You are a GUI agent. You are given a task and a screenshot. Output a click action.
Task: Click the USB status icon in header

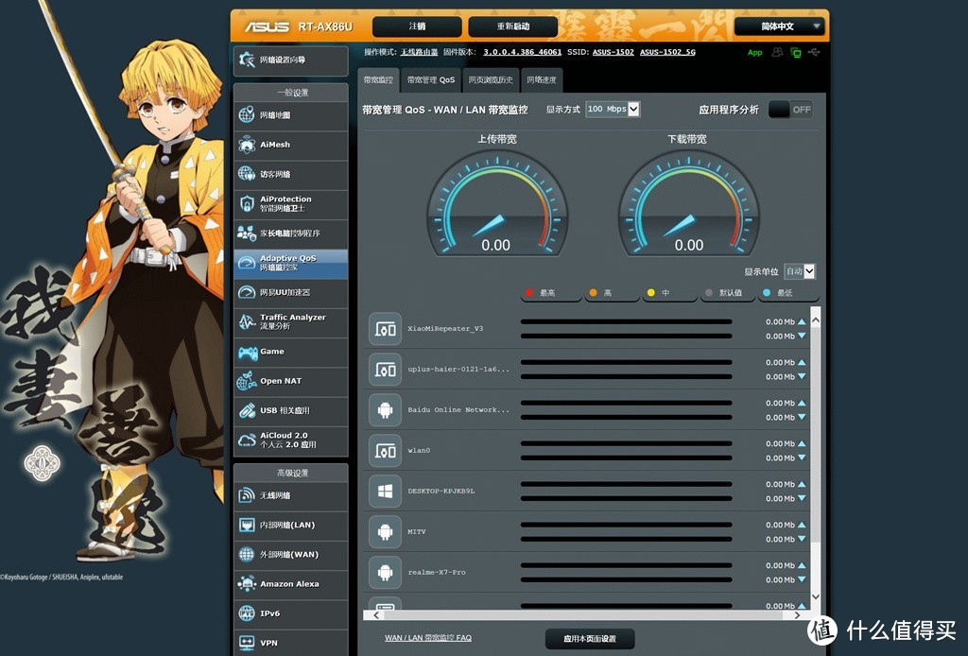coord(814,52)
